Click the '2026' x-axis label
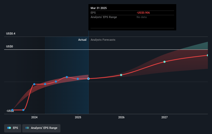This screenshot has height=134, width=212. 121,118
